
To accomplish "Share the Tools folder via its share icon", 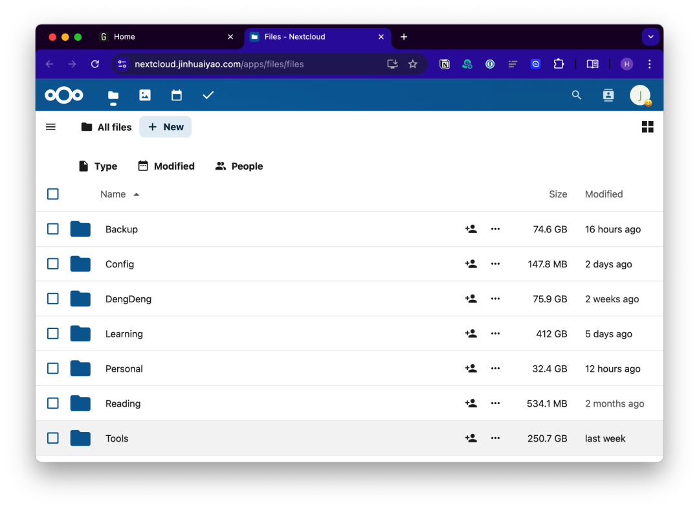I will coord(471,438).
